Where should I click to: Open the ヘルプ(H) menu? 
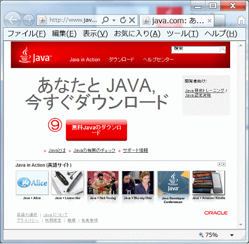[x=221, y=33]
